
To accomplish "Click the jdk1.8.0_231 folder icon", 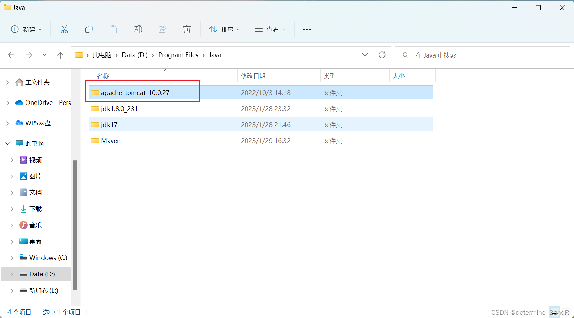I will (95, 109).
